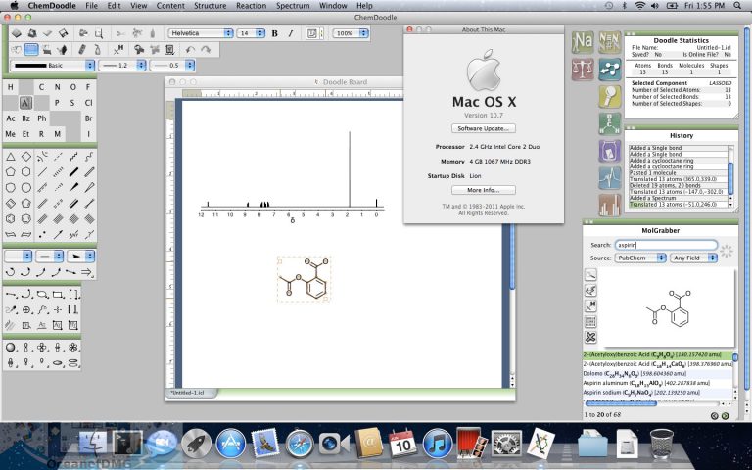Select the Untitled-1.icl document tab

(191, 393)
